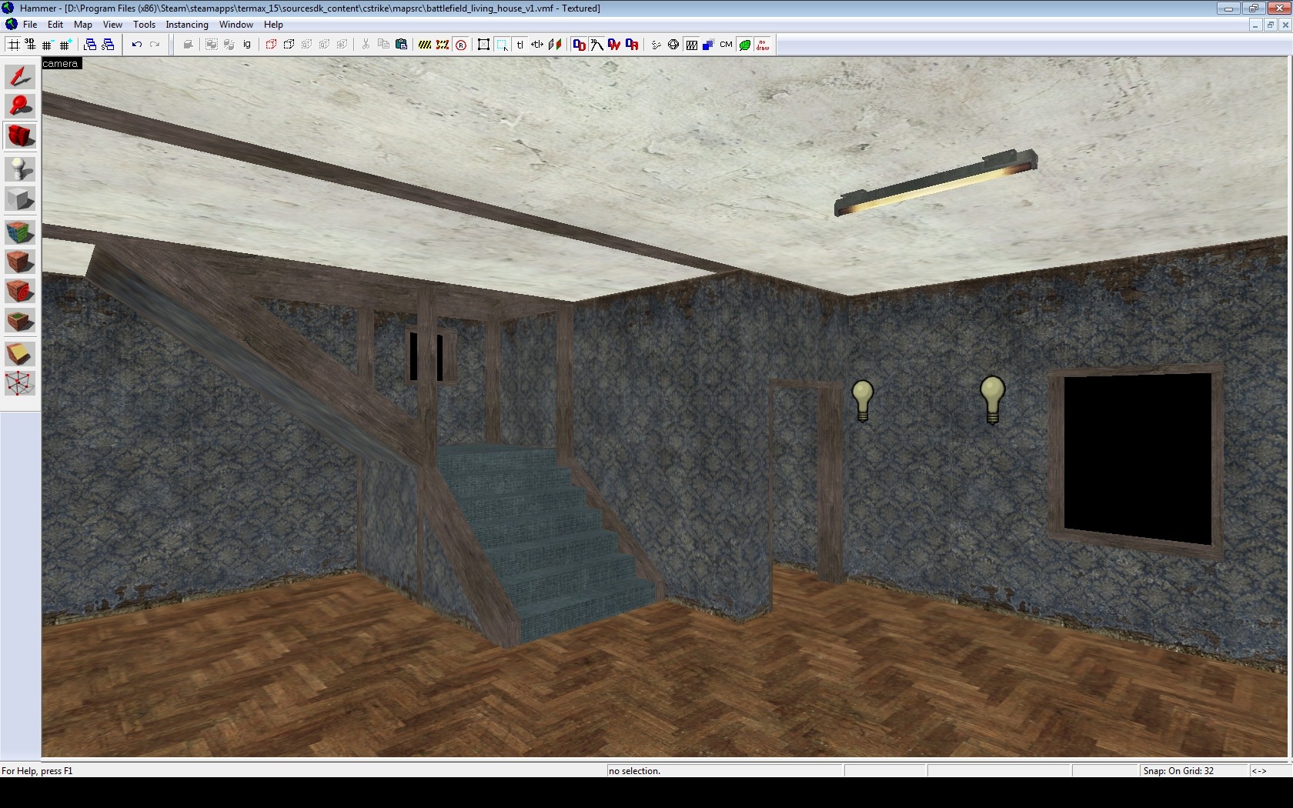Click the smaller grid button
Image resolution: width=1293 pixels, height=808 pixels.
(x=48, y=45)
